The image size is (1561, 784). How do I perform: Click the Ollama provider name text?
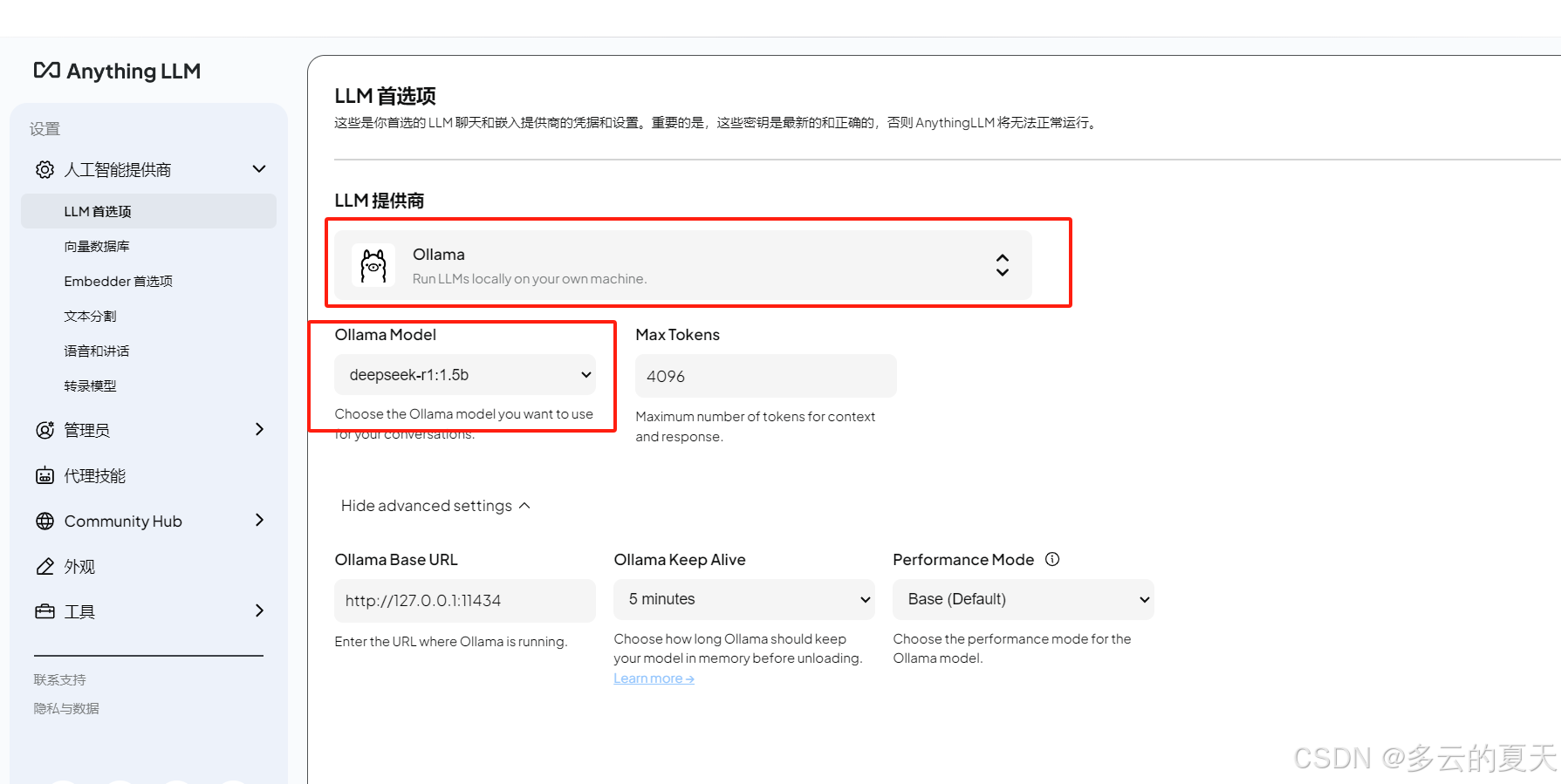tap(439, 255)
